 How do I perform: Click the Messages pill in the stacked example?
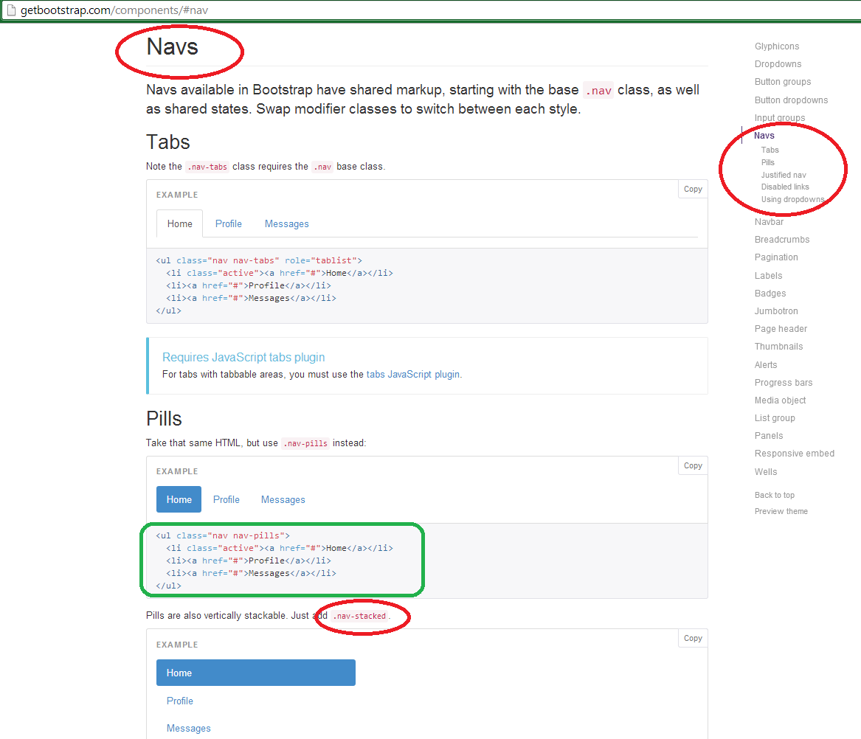pyautogui.click(x=188, y=728)
